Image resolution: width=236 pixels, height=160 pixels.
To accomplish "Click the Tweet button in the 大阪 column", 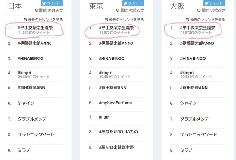I will pyautogui.click(x=214, y=3).
